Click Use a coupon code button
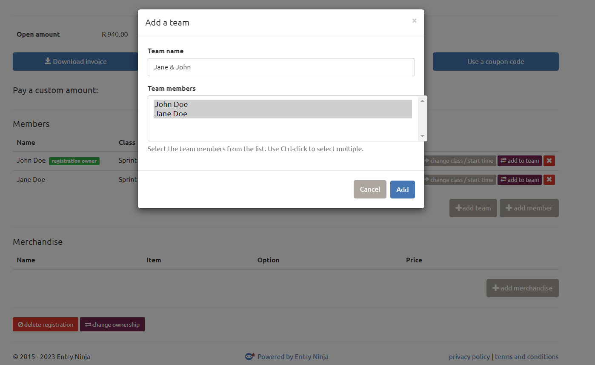Screen dimensions: 595x365 point(495,61)
